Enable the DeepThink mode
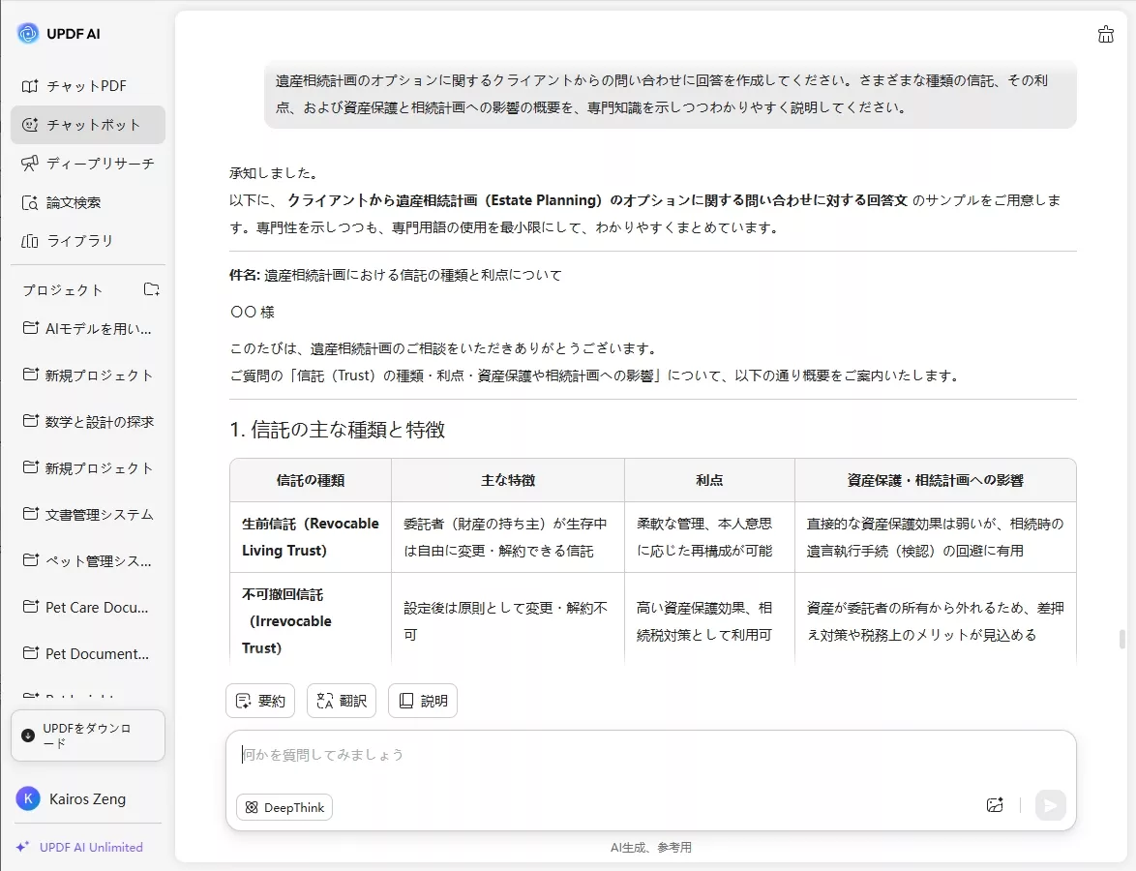The image size is (1136, 871). [284, 806]
